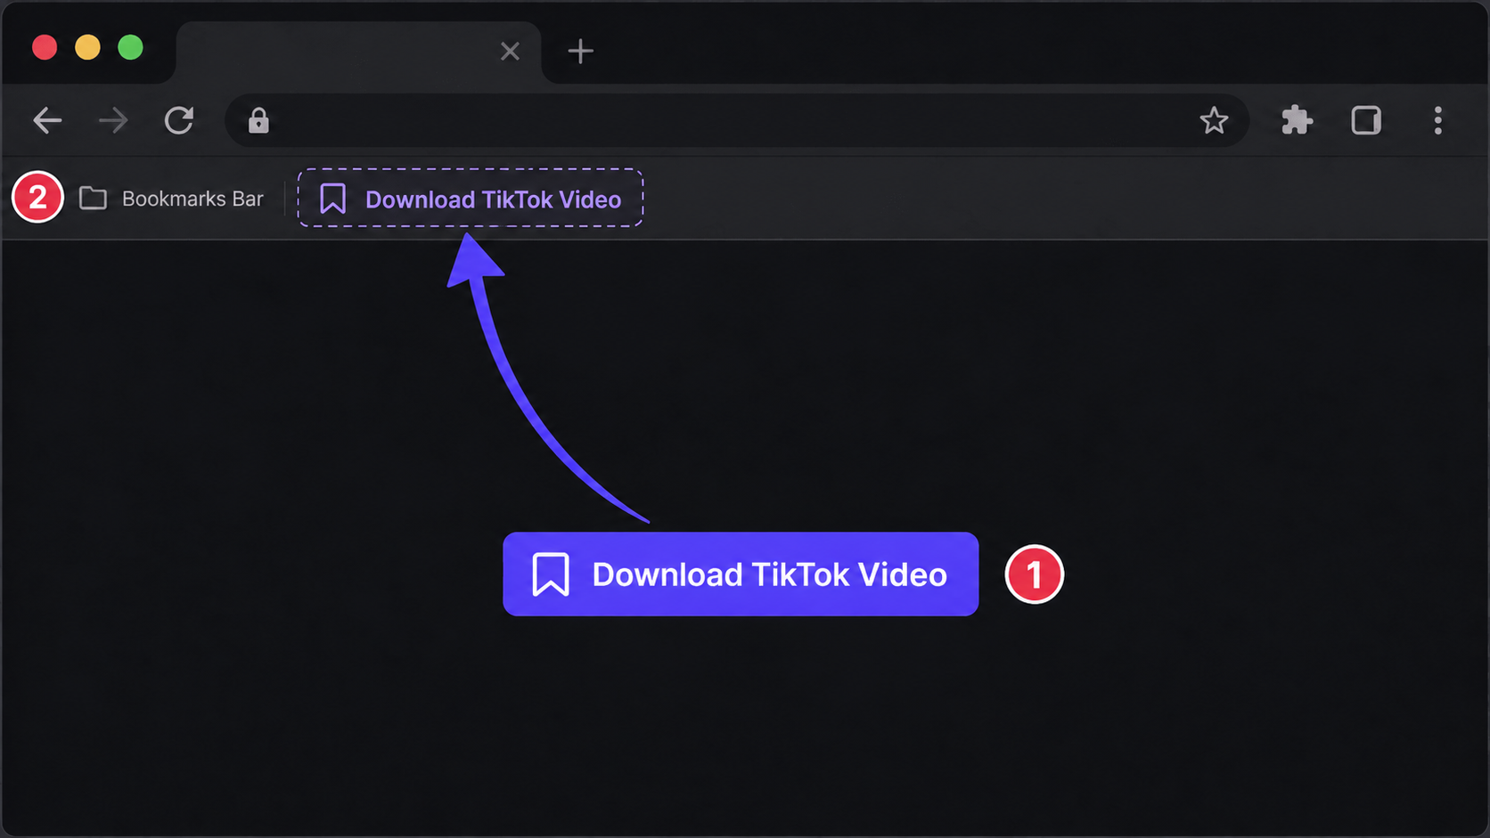This screenshot has width=1490, height=838.
Task: Click the blue Download TikTok Video button
Action: point(741,574)
